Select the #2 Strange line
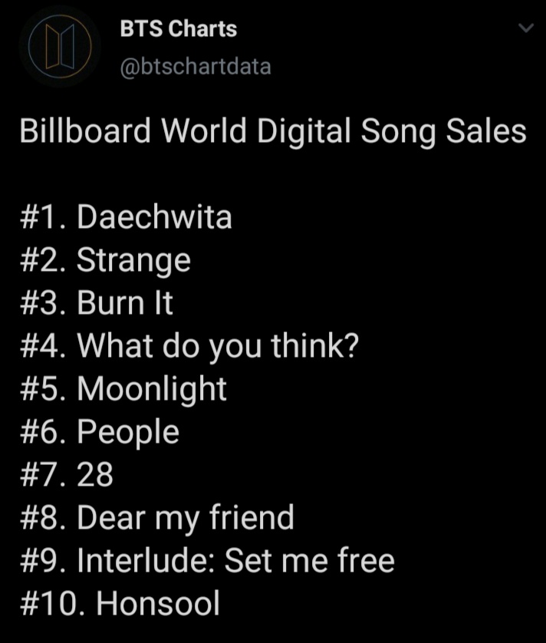 pyautogui.click(x=105, y=260)
